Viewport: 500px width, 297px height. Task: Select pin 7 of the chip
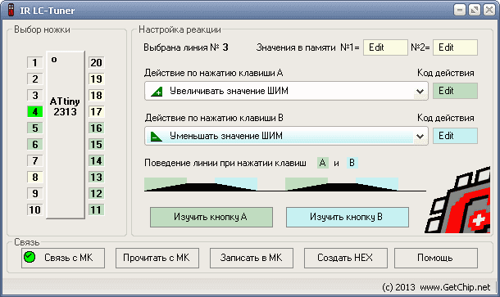click(34, 160)
